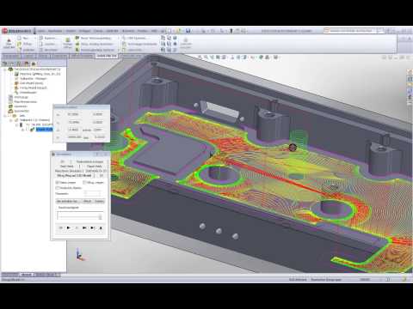Click the third tab icon above the tree panel
The width and height of the screenshot is (413, 309).
coord(19,64)
